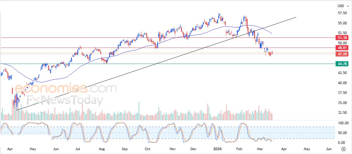The height and width of the screenshot is (154, 352).
Task: Open chart settings hexagon icon
Action: pos(343,149)
